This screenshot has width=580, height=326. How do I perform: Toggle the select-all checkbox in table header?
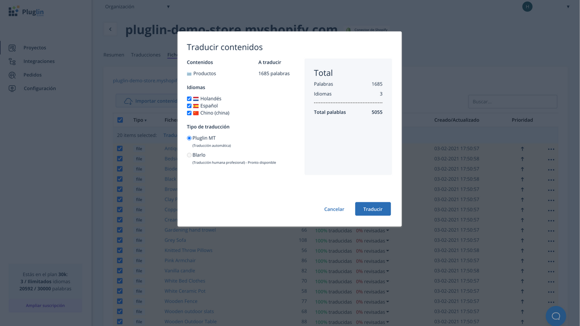point(120,120)
